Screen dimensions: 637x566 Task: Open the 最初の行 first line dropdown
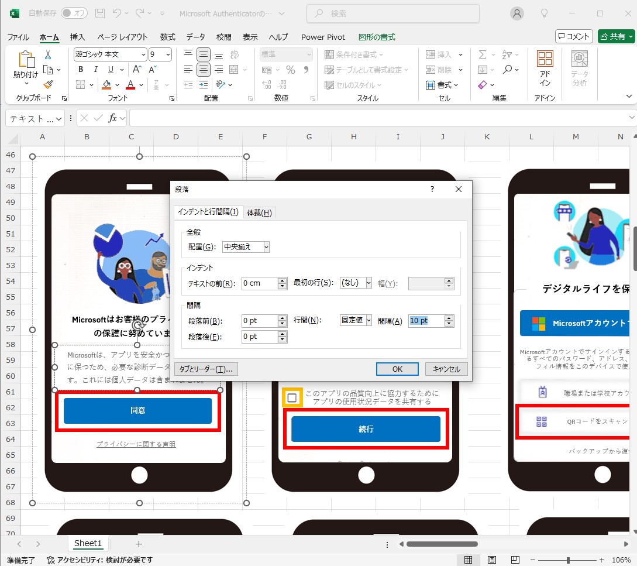click(x=356, y=283)
